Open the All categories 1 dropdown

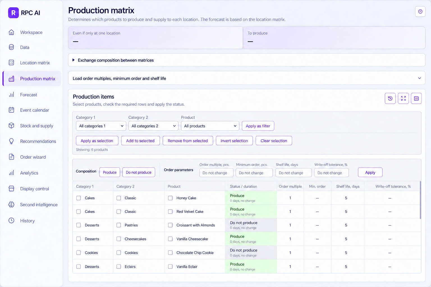[x=101, y=126]
